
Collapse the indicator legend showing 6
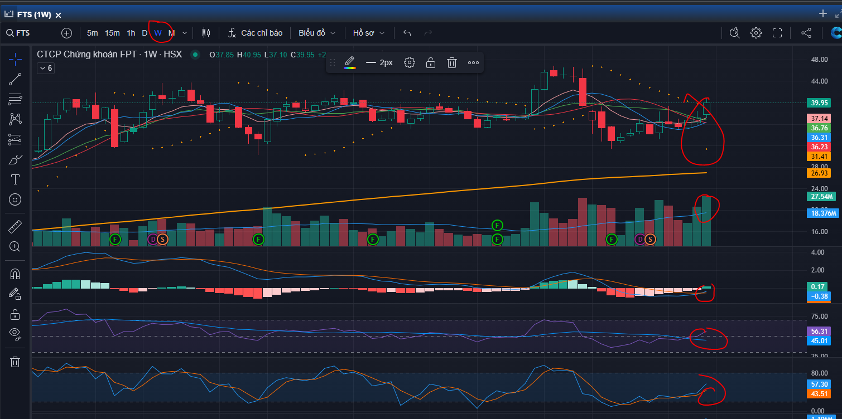pos(45,68)
